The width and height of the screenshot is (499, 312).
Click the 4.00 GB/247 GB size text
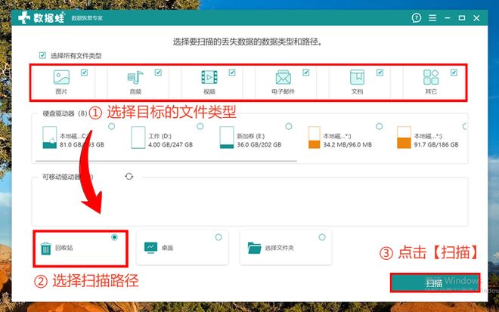[170, 145]
